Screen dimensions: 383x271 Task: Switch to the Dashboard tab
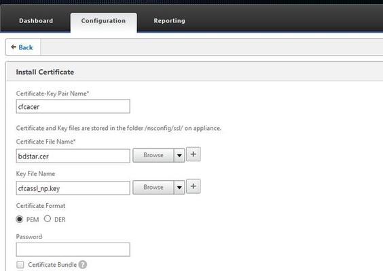pyautogui.click(x=36, y=21)
